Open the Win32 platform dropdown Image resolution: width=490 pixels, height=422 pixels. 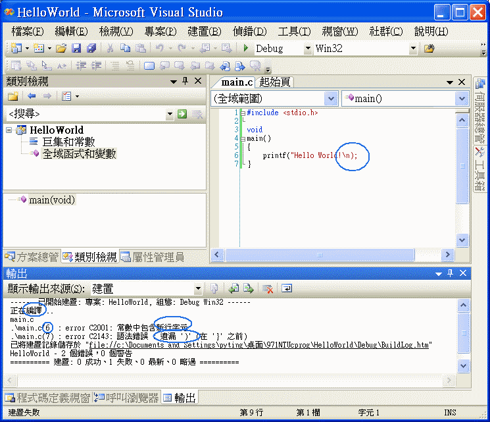413,48
